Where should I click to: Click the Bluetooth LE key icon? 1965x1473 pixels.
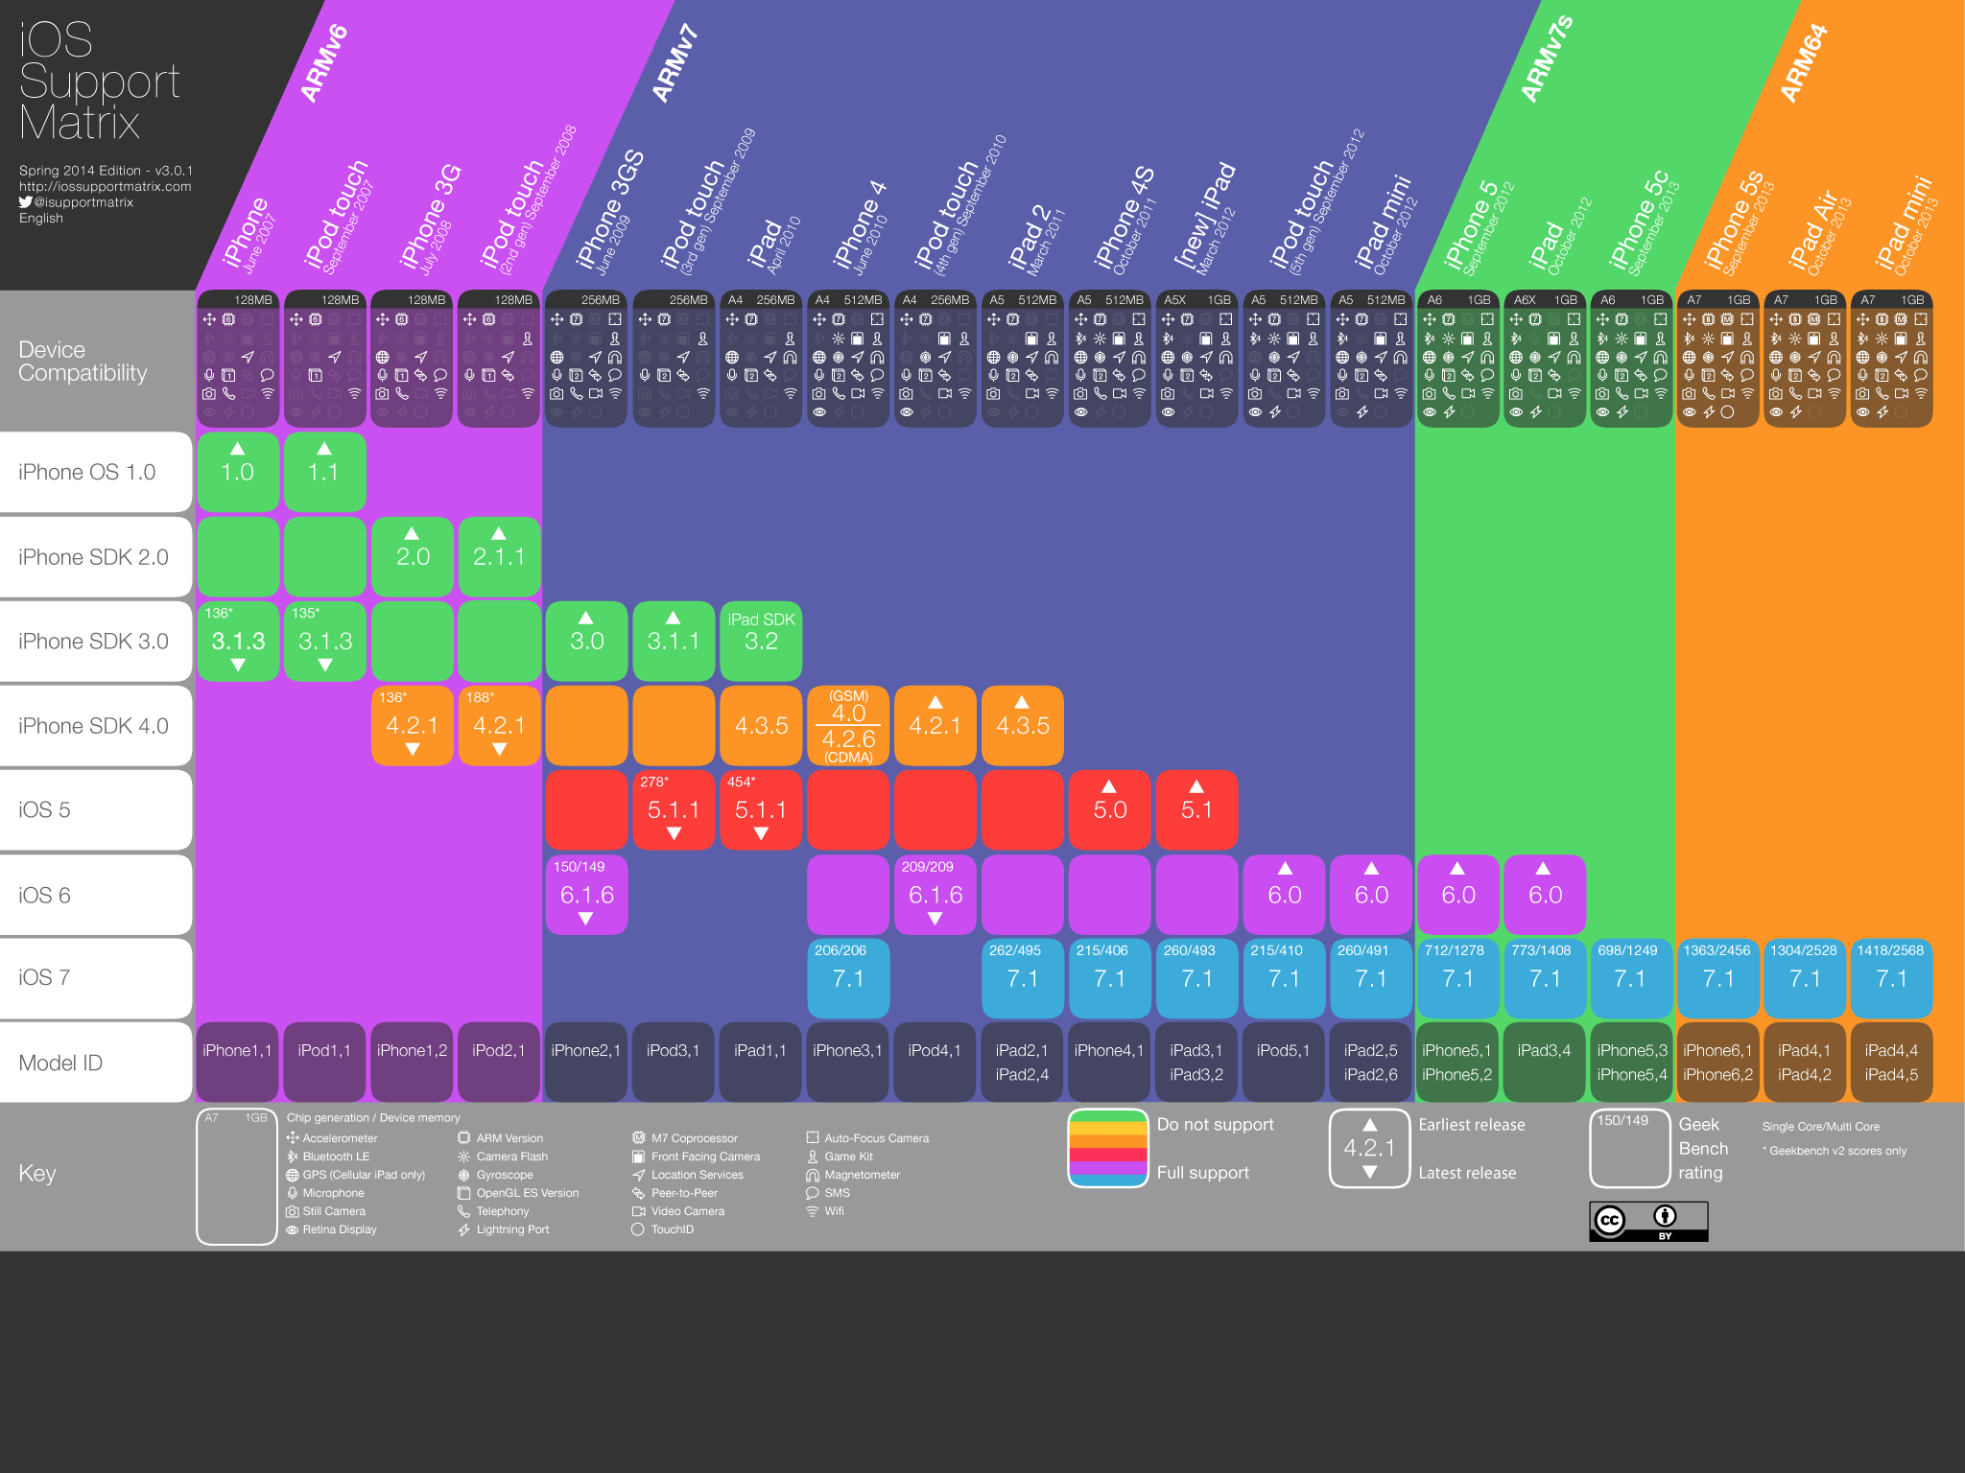(292, 1156)
